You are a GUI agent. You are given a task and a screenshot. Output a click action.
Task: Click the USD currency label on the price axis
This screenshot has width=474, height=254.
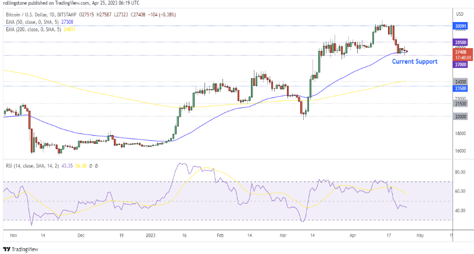coord(459,14)
